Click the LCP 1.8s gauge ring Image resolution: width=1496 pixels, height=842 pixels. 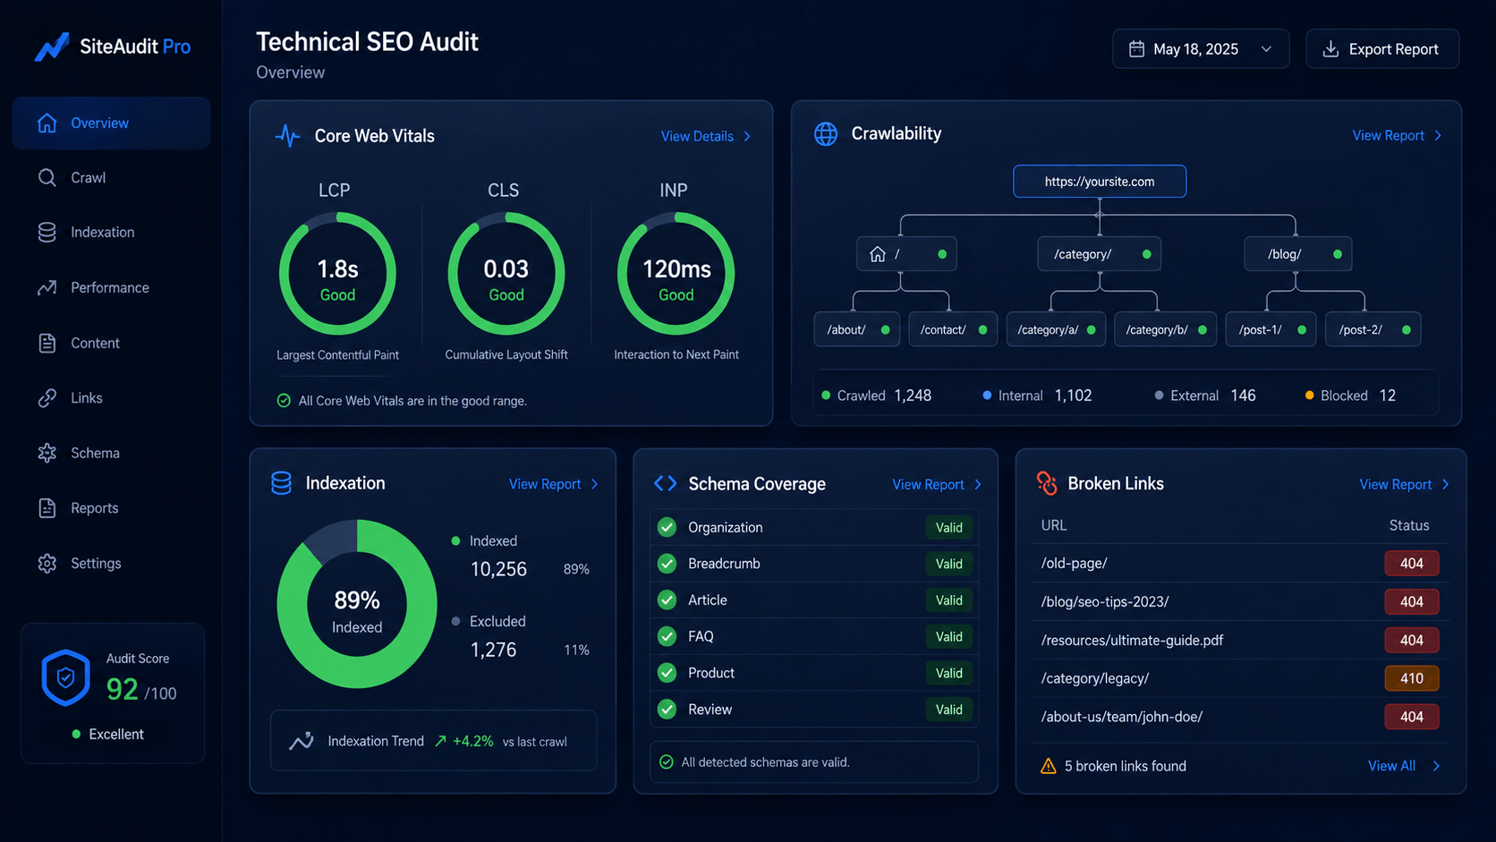click(337, 274)
